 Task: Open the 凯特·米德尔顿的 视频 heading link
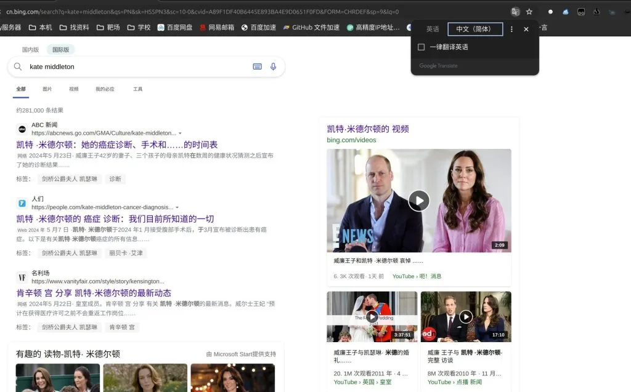point(368,129)
